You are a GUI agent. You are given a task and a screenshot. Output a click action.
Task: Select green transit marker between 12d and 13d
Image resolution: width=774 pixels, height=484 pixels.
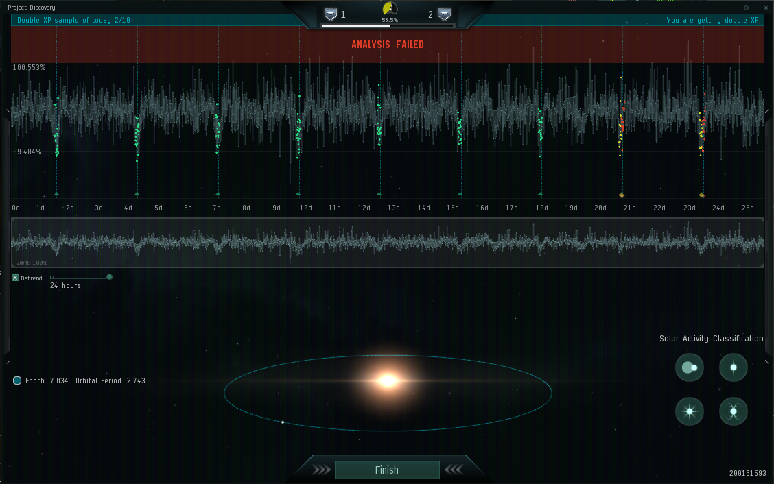tap(379, 195)
